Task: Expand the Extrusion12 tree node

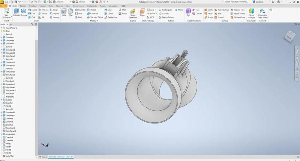Action: 1,50
